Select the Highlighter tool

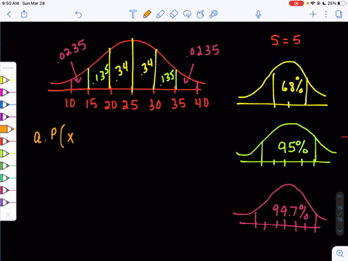[160, 14]
